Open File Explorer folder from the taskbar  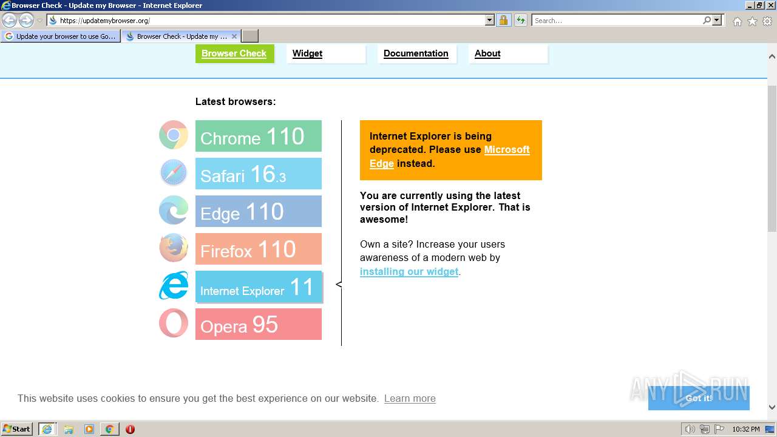[69, 429]
